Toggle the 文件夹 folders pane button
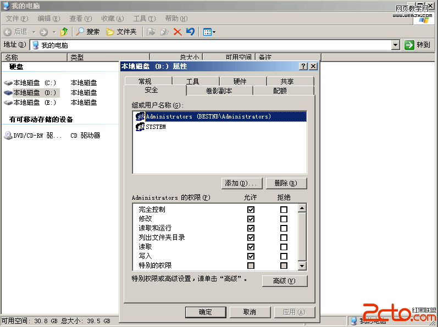 point(121,32)
